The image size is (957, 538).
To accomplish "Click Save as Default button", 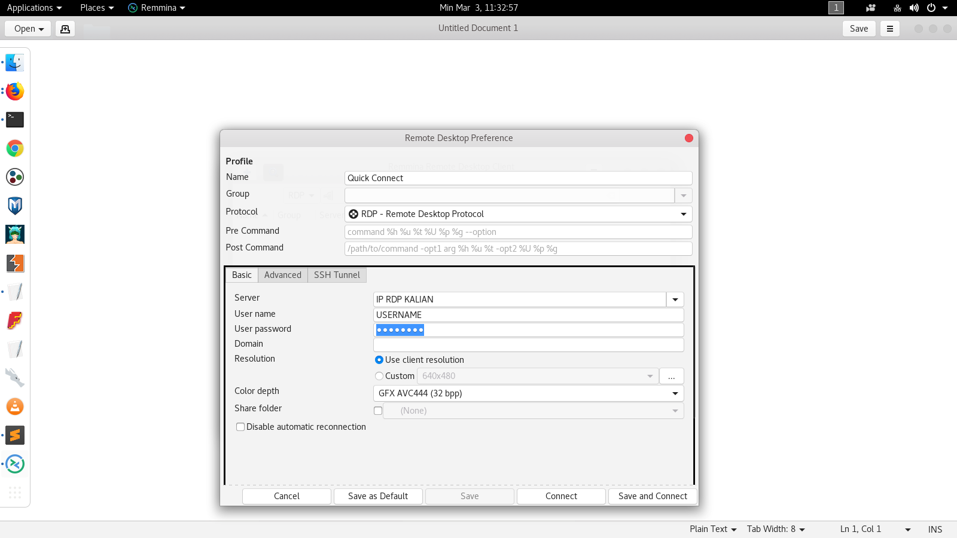I will click(x=378, y=496).
